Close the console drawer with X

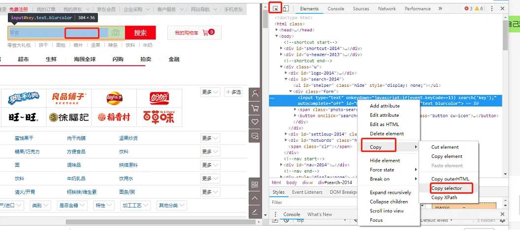coord(502,214)
